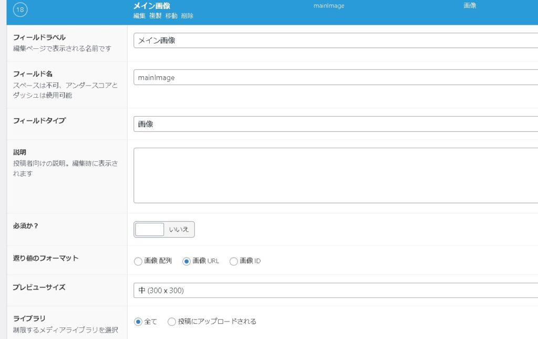Screen dimensions: 538x339
Task: Open the プレビューサイズ dropdown showing 中 (300 x 300)
Action: [335, 291]
